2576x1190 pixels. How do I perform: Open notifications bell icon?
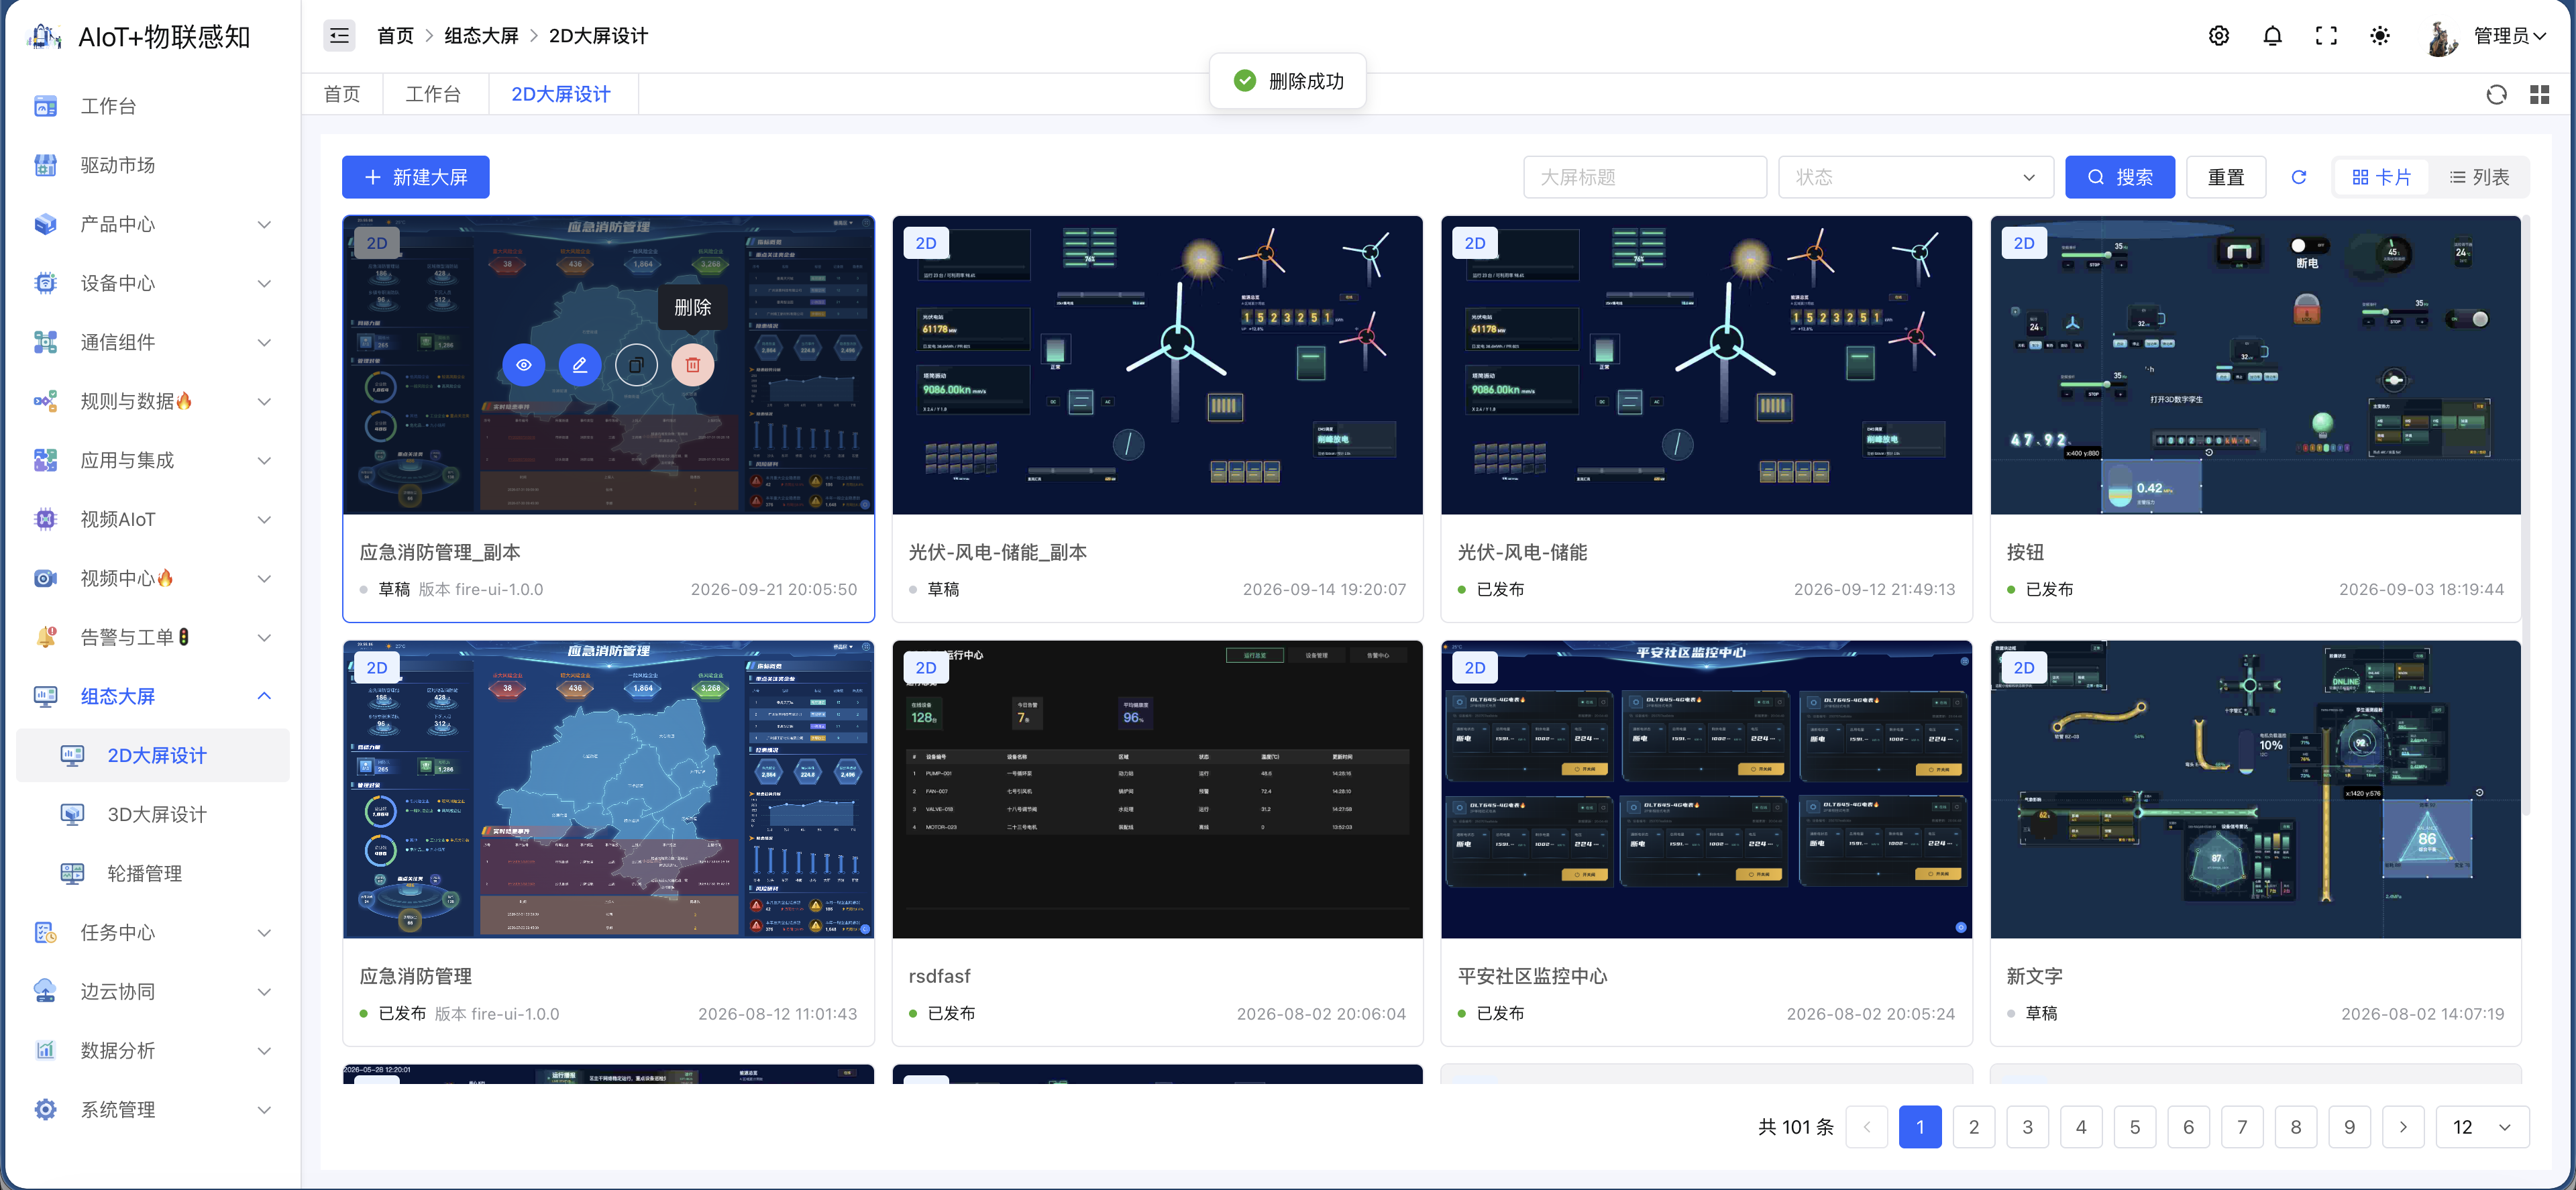pos(2272,36)
